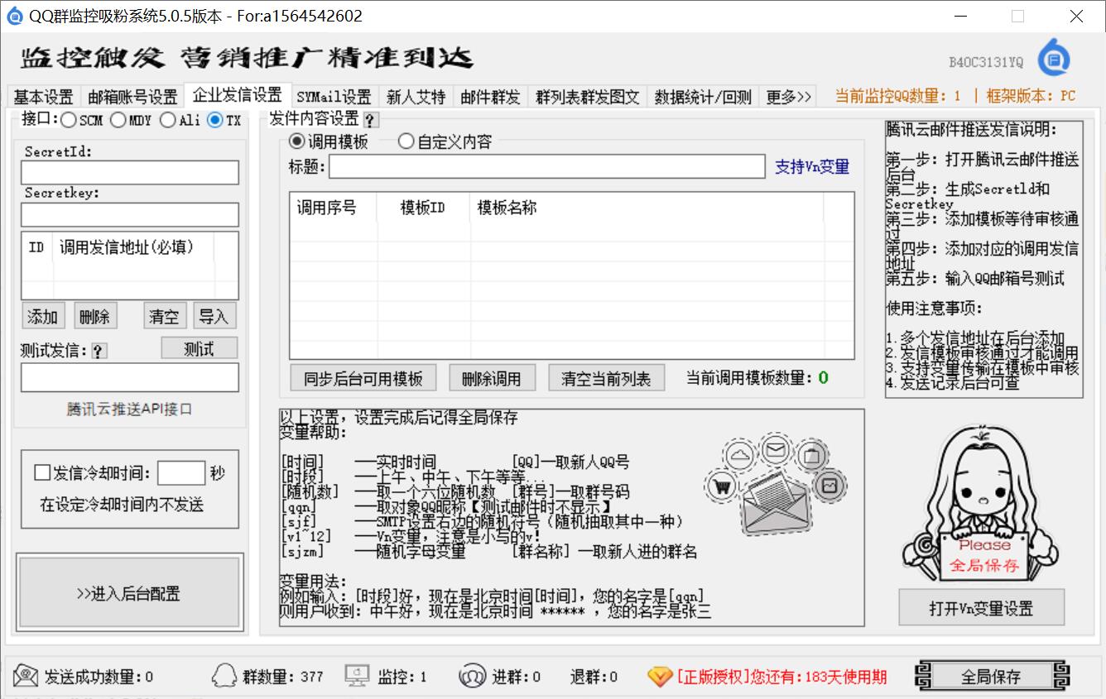Screen dimensions: 1106x699
Task: Open 数据统计/回测 tab
Action: click(x=702, y=97)
